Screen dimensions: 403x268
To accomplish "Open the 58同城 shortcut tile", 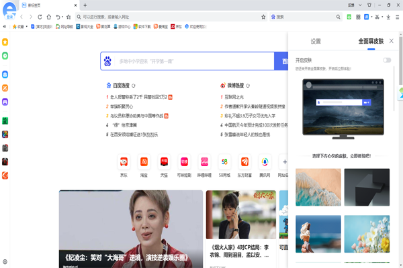I will click(x=224, y=165).
